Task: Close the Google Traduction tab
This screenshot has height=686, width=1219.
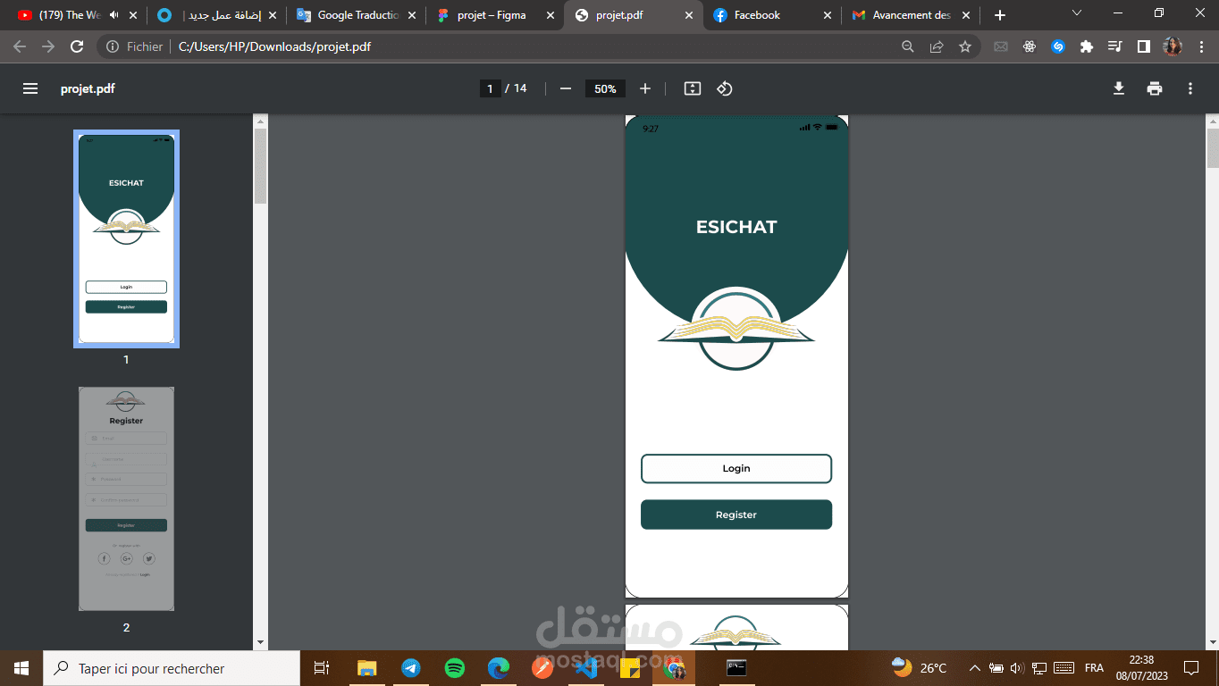Action: click(x=411, y=15)
